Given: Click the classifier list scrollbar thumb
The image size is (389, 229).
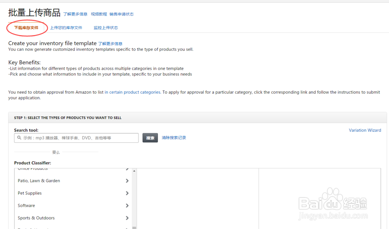Looking at the screenshot, I should (134, 227).
